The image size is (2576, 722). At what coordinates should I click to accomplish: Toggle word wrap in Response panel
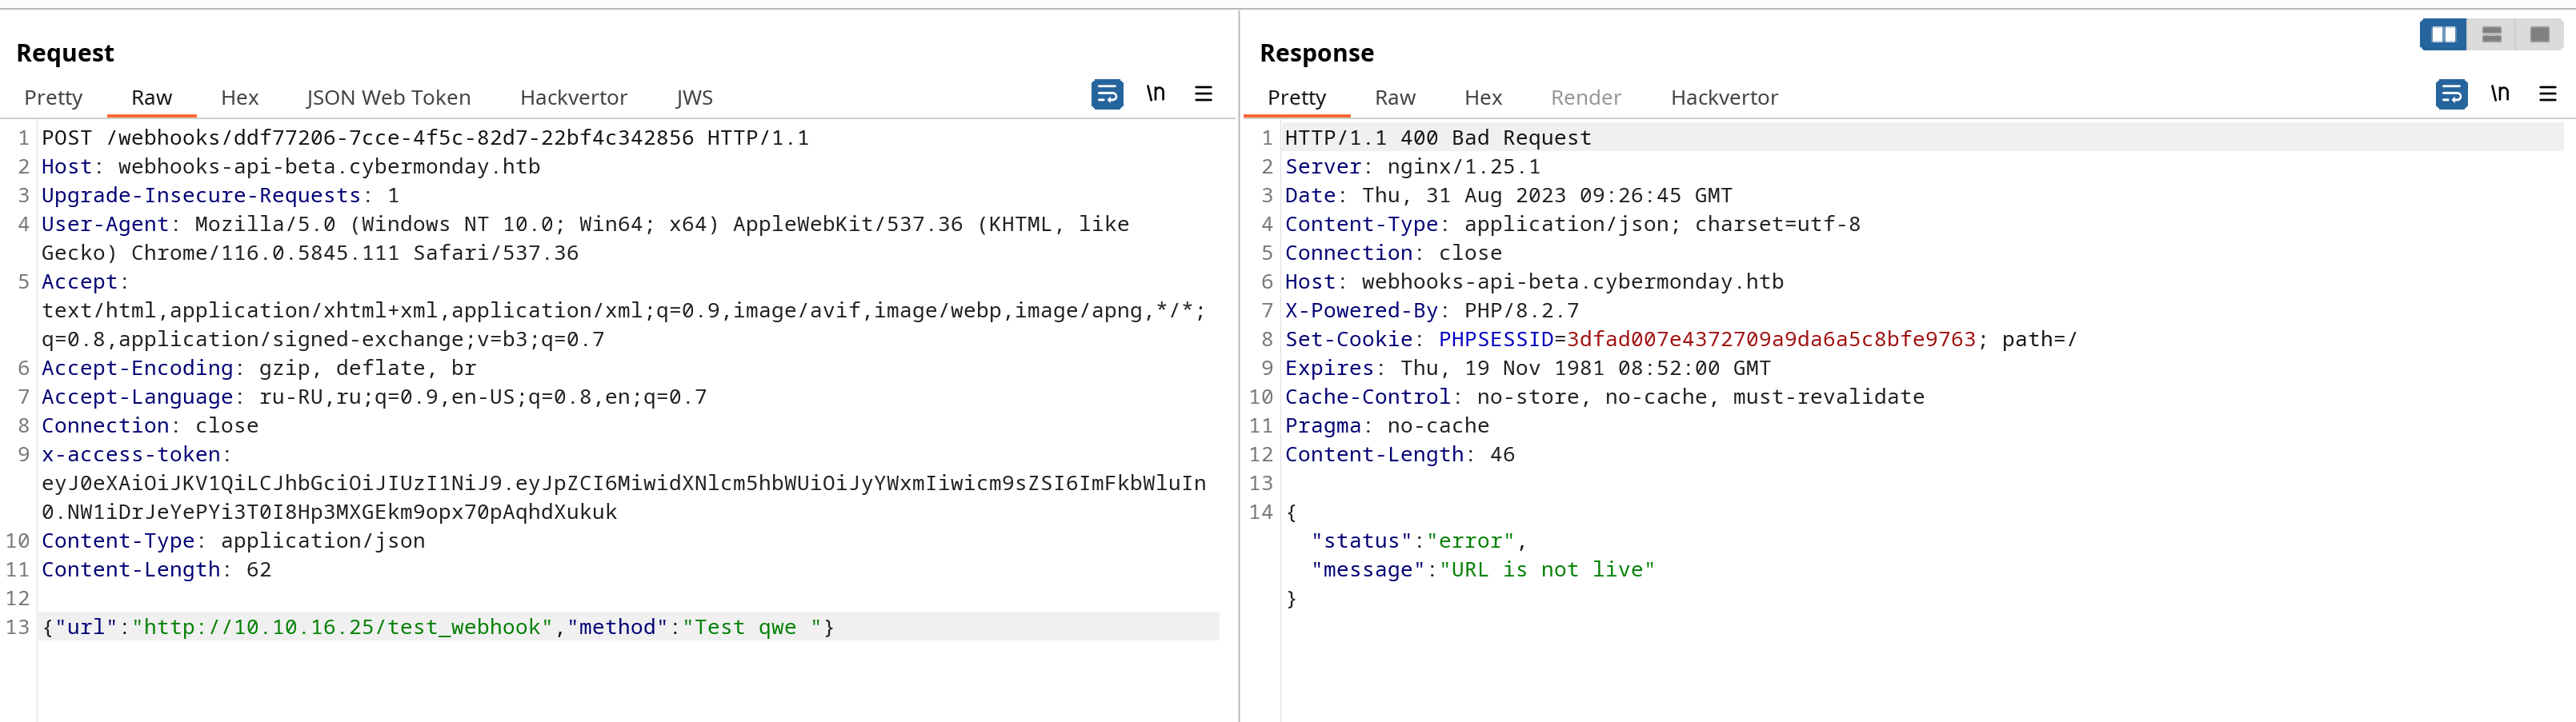(x=2451, y=94)
